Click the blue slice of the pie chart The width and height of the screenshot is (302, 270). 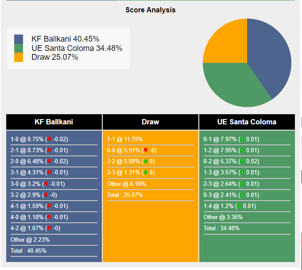(270, 56)
